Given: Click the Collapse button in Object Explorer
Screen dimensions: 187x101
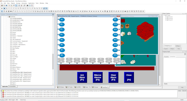Looking at the screenshot, I should [172, 49].
